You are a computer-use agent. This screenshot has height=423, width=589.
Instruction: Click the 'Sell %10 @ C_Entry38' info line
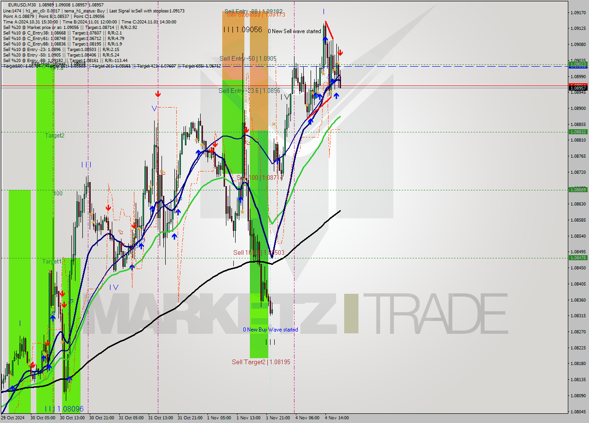(x=63, y=33)
